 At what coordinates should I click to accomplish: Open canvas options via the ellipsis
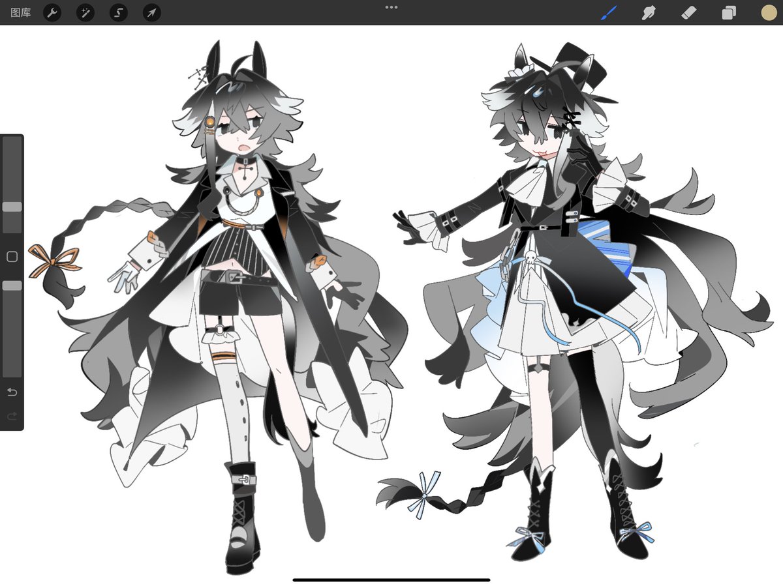[391, 7]
